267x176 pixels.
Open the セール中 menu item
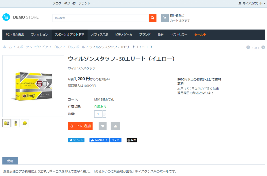200,35
